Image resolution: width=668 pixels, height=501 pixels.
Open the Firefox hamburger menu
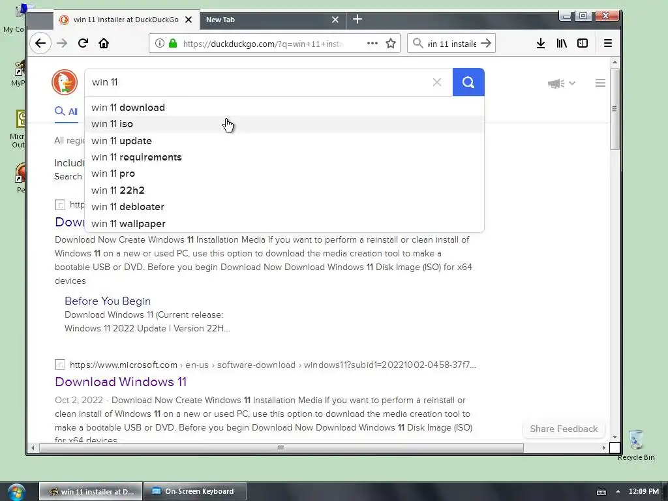tap(608, 43)
